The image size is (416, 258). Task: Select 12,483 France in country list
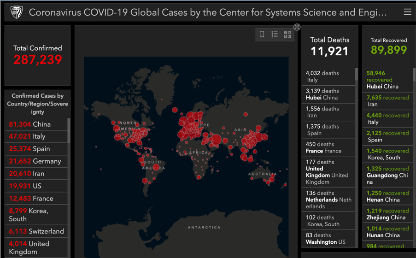[36, 199]
